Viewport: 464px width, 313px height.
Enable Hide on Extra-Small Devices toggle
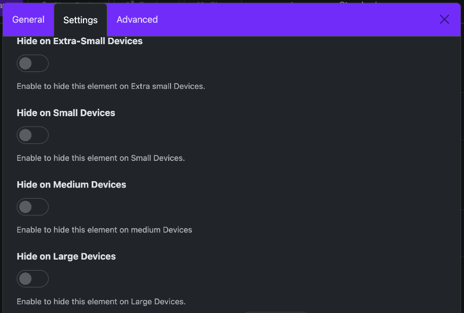coord(32,63)
